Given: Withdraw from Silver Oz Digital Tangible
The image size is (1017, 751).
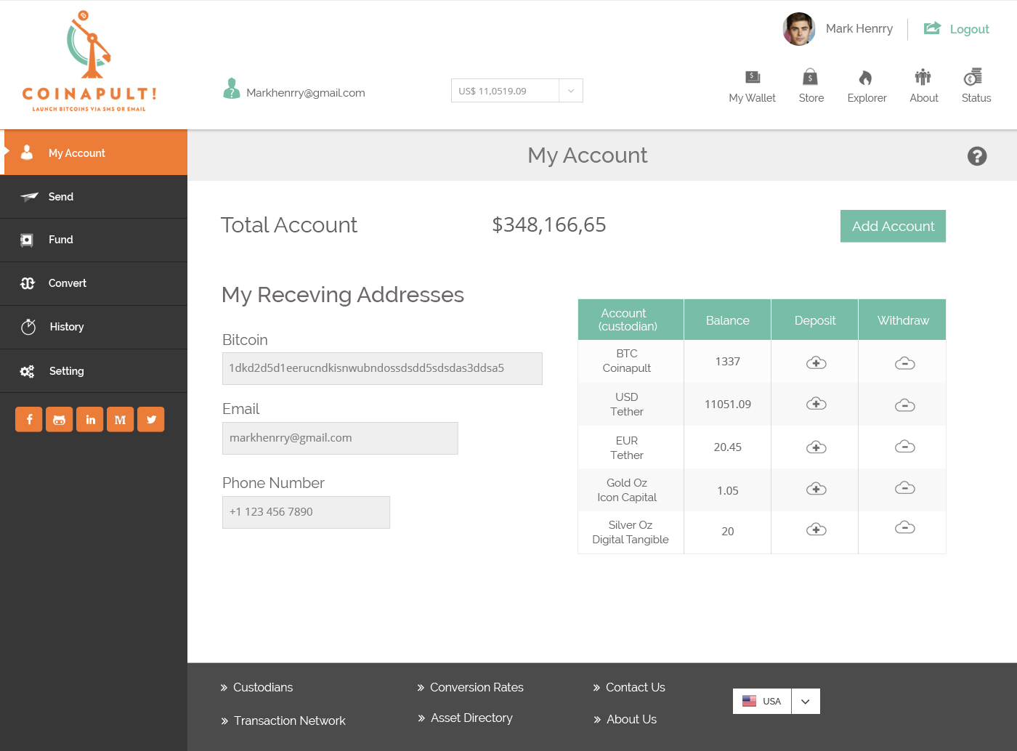Looking at the screenshot, I should [905, 527].
